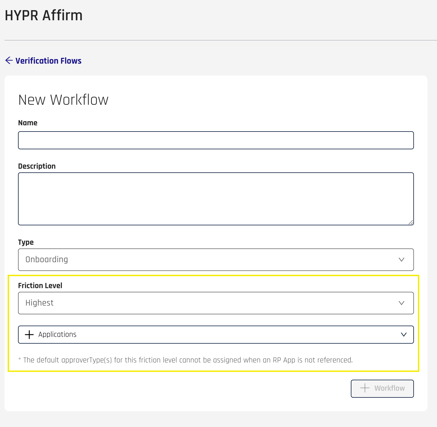Focus the Name input field
The image size is (437, 427).
point(216,140)
